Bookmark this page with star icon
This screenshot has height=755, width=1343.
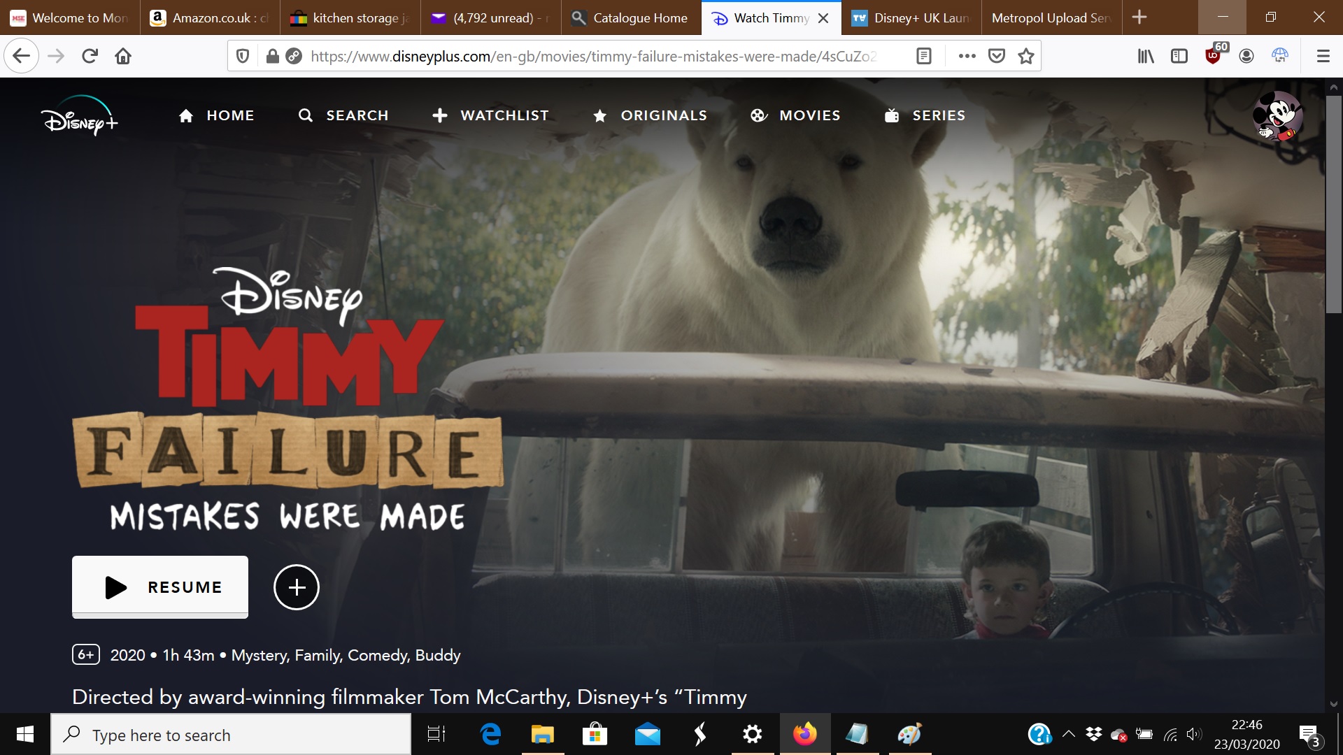(1026, 56)
